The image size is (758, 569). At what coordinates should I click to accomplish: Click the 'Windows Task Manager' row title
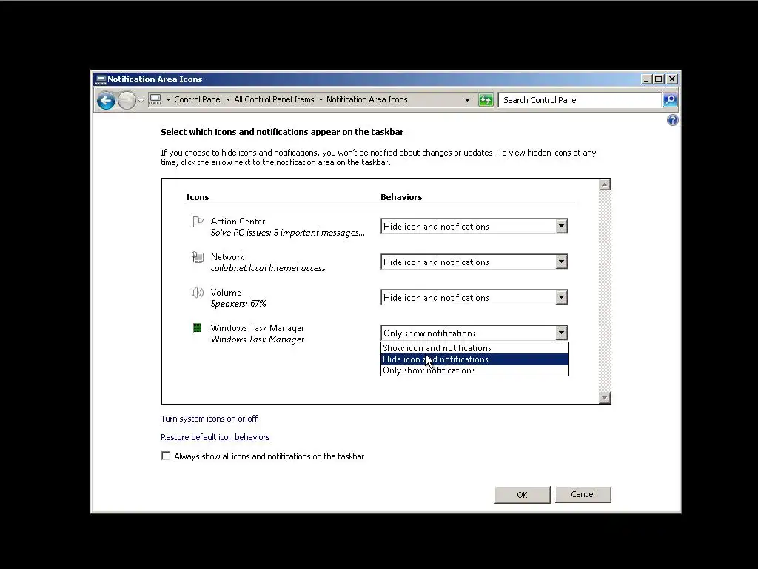[x=257, y=328]
